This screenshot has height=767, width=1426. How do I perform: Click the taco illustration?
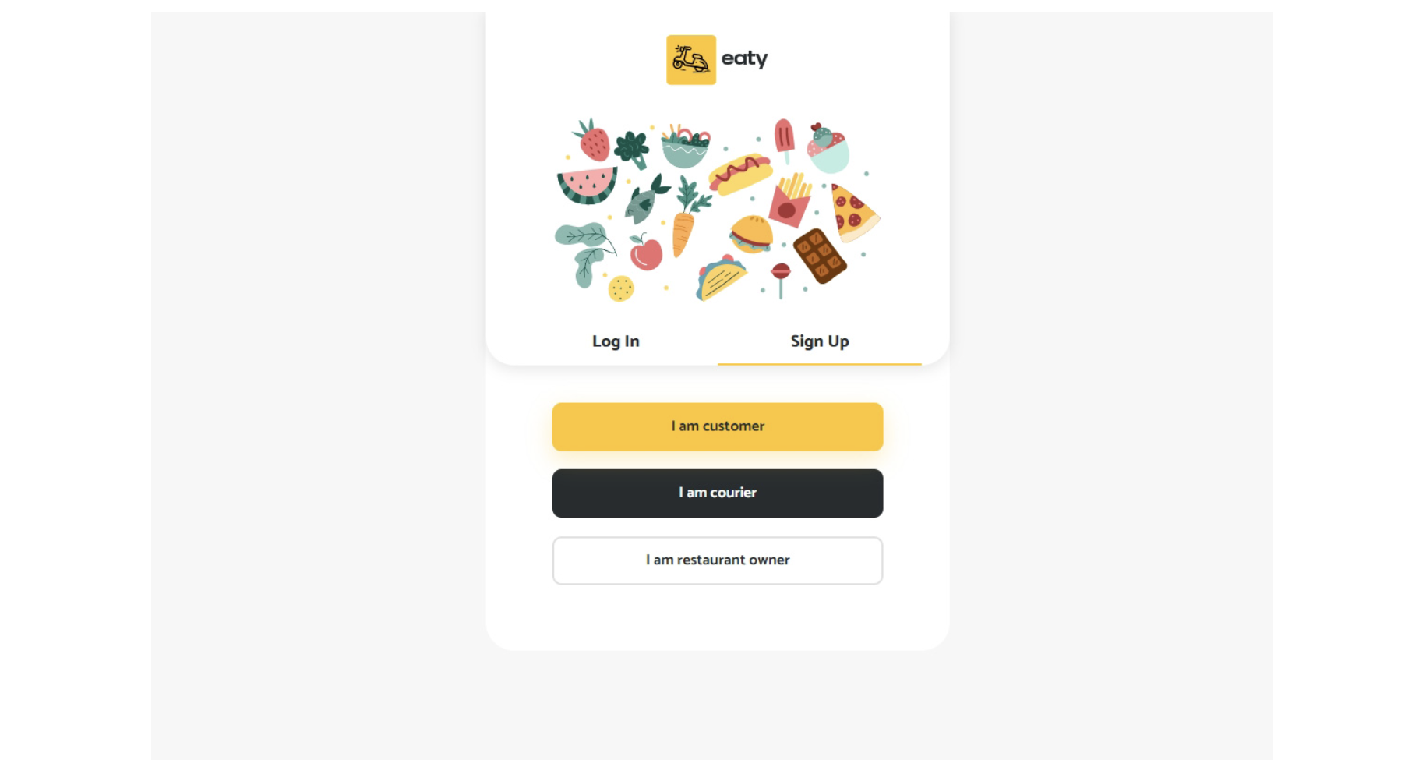[721, 278]
